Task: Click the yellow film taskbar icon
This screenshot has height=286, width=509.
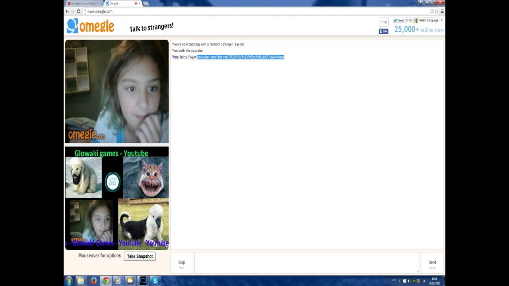Action: pyautogui.click(x=130, y=281)
